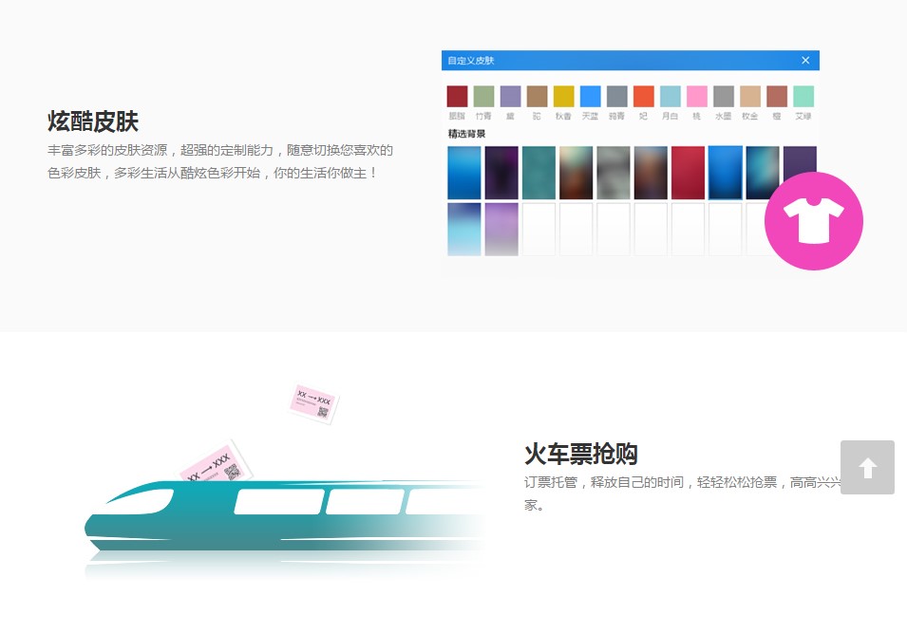Select the 月白 pale blue swatch
The width and height of the screenshot is (907, 633).
pyautogui.click(x=671, y=96)
